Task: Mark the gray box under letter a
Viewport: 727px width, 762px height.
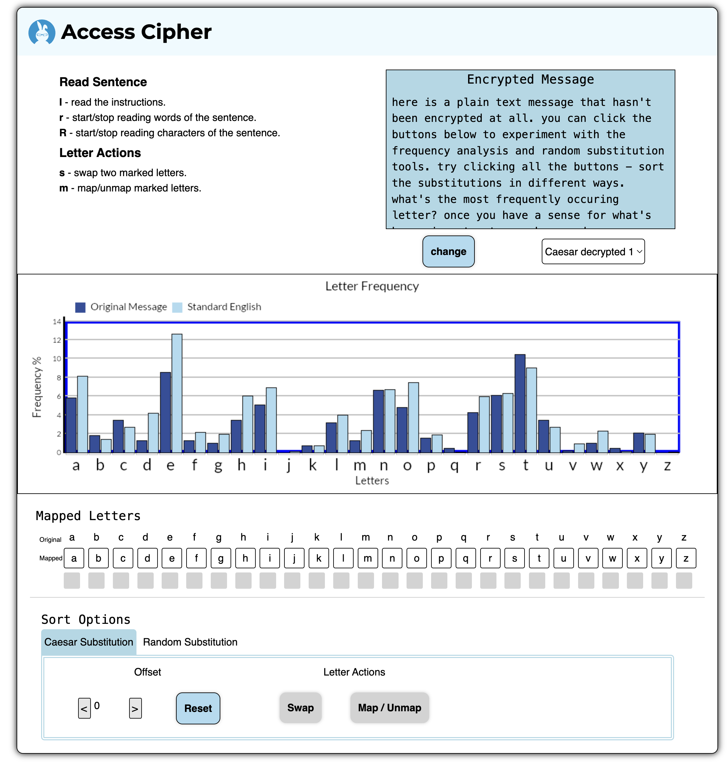Action: [72, 580]
